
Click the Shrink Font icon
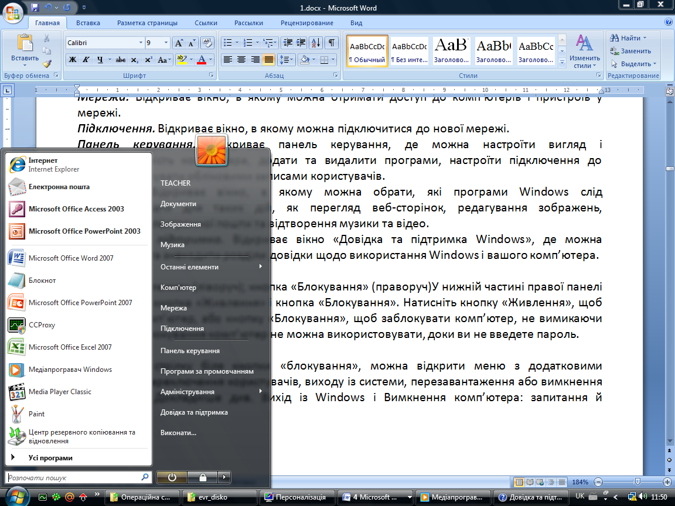coord(192,43)
